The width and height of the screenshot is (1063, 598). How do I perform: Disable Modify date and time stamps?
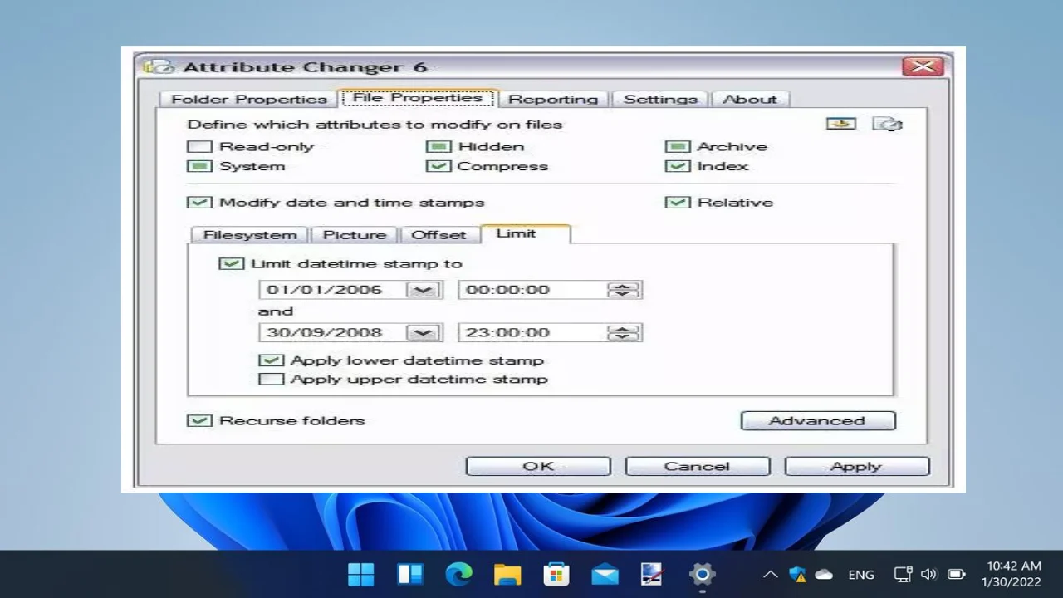199,202
